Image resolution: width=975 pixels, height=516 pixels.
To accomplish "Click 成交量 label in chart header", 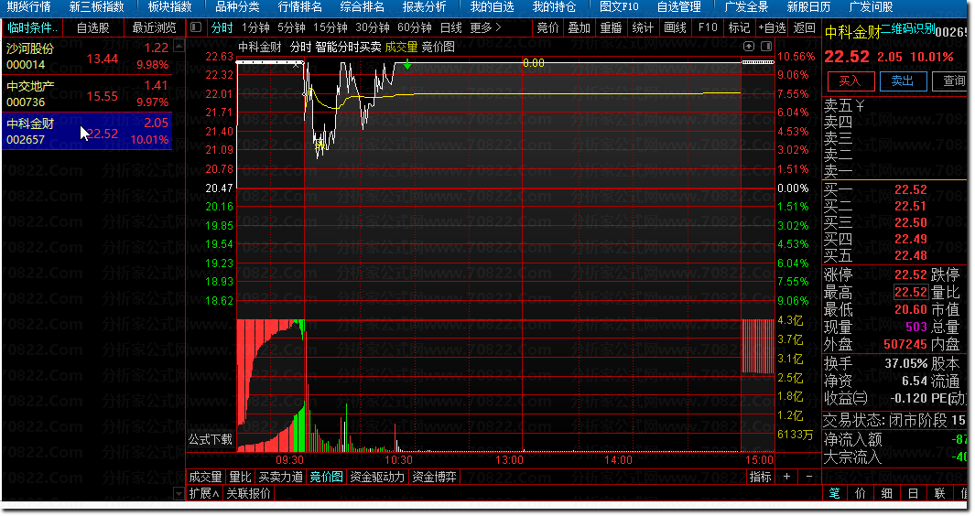I will click(x=401, y=47).
